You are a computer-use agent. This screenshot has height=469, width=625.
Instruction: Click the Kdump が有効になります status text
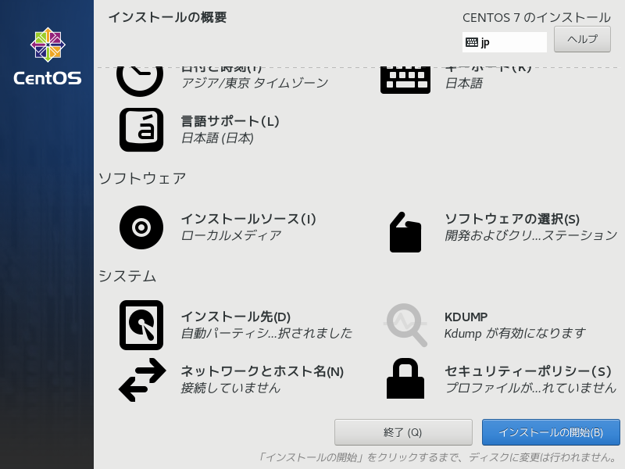(x=515, y=333)
